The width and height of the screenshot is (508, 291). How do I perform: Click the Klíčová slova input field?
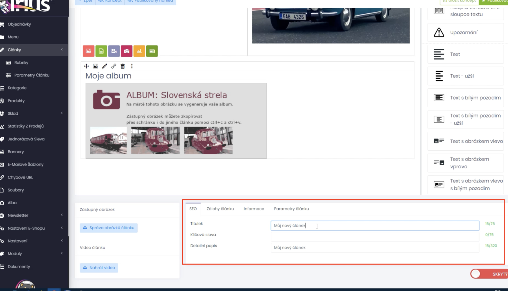click(x=375, y=236)
